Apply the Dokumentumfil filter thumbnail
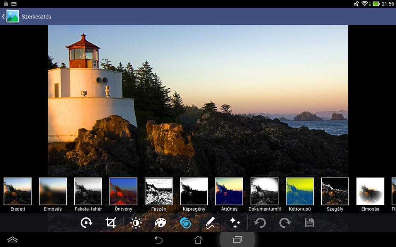Viewport: 396px width, 247px height. (x=265, y=191)
